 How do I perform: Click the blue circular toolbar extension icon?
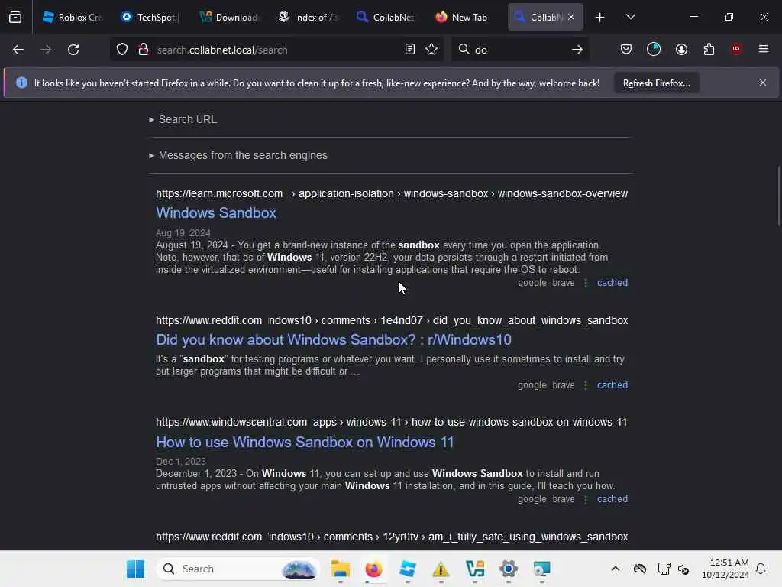point(654,49)
